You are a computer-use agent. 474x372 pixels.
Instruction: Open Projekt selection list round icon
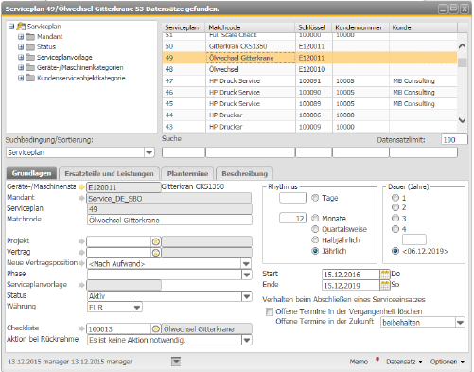[156, 242]
